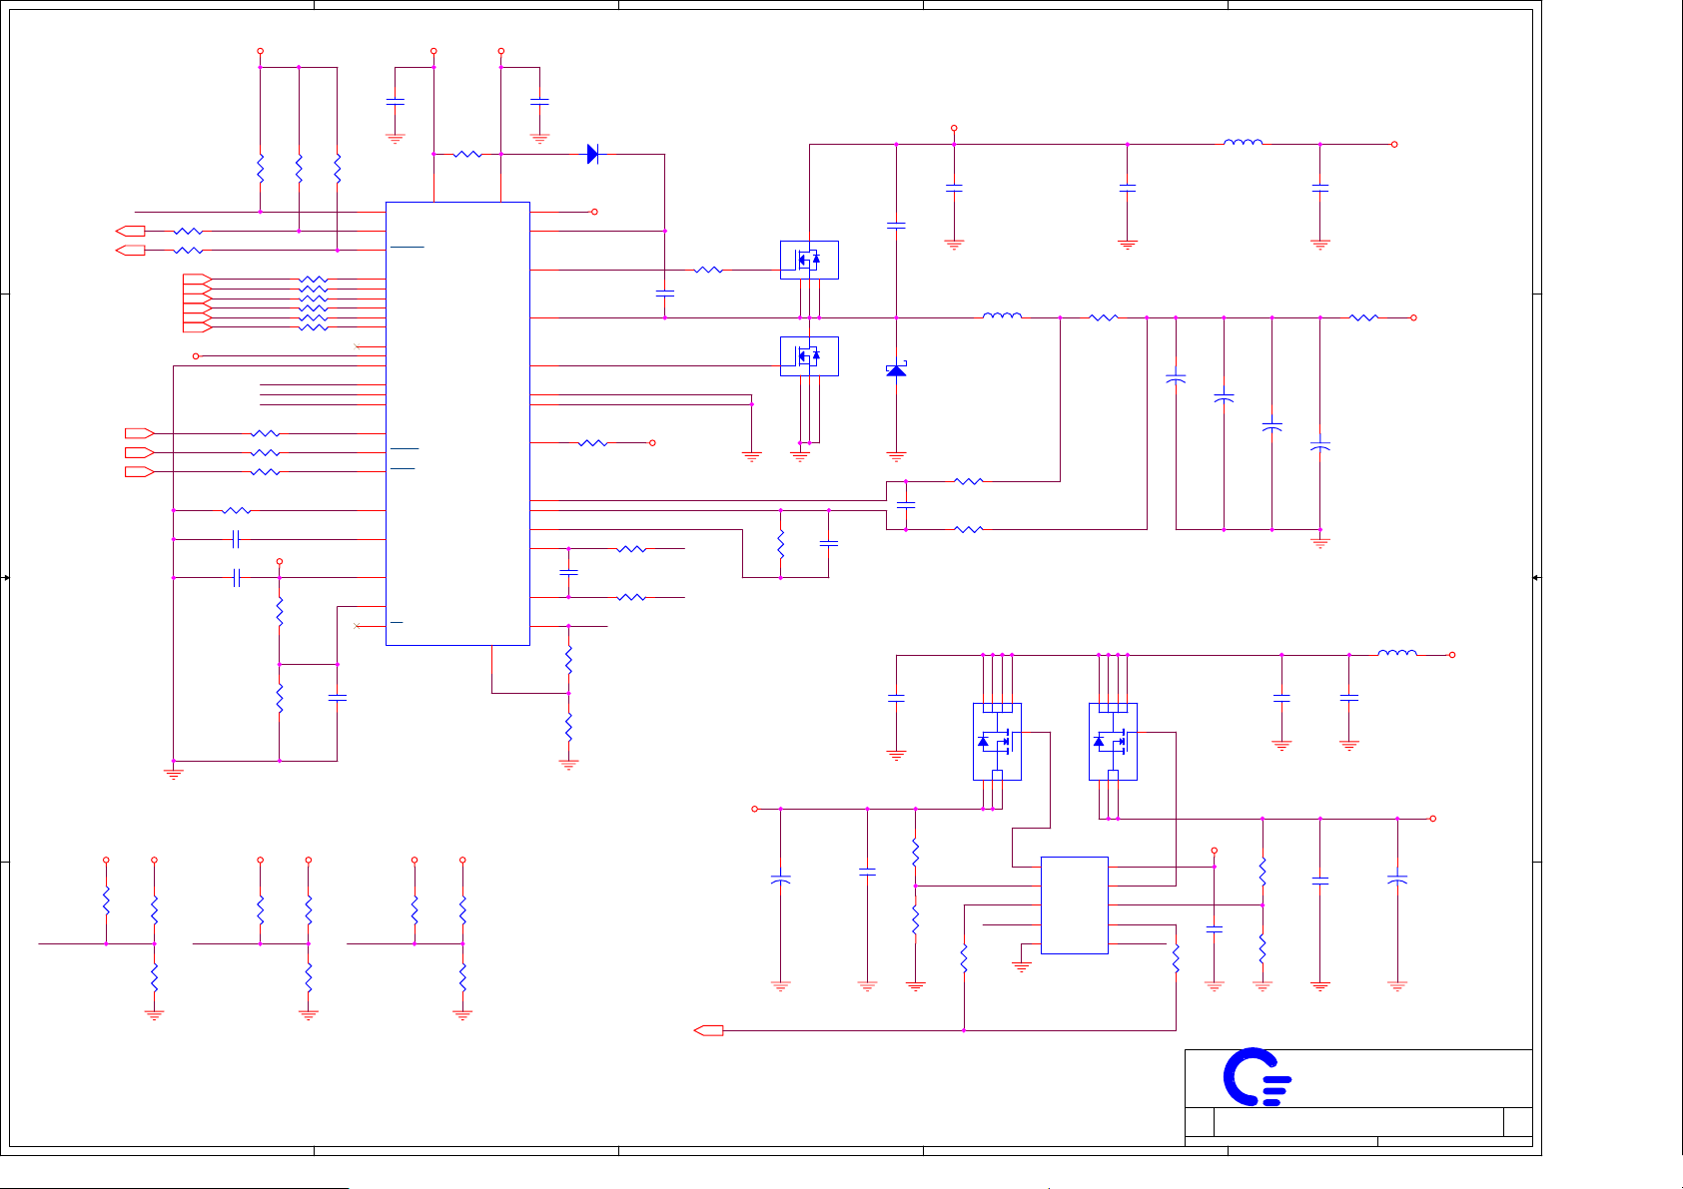Select the small IC in the bottom-right circuit
Screen dimensions: 1683x1189
click(x=1074, y=904)
